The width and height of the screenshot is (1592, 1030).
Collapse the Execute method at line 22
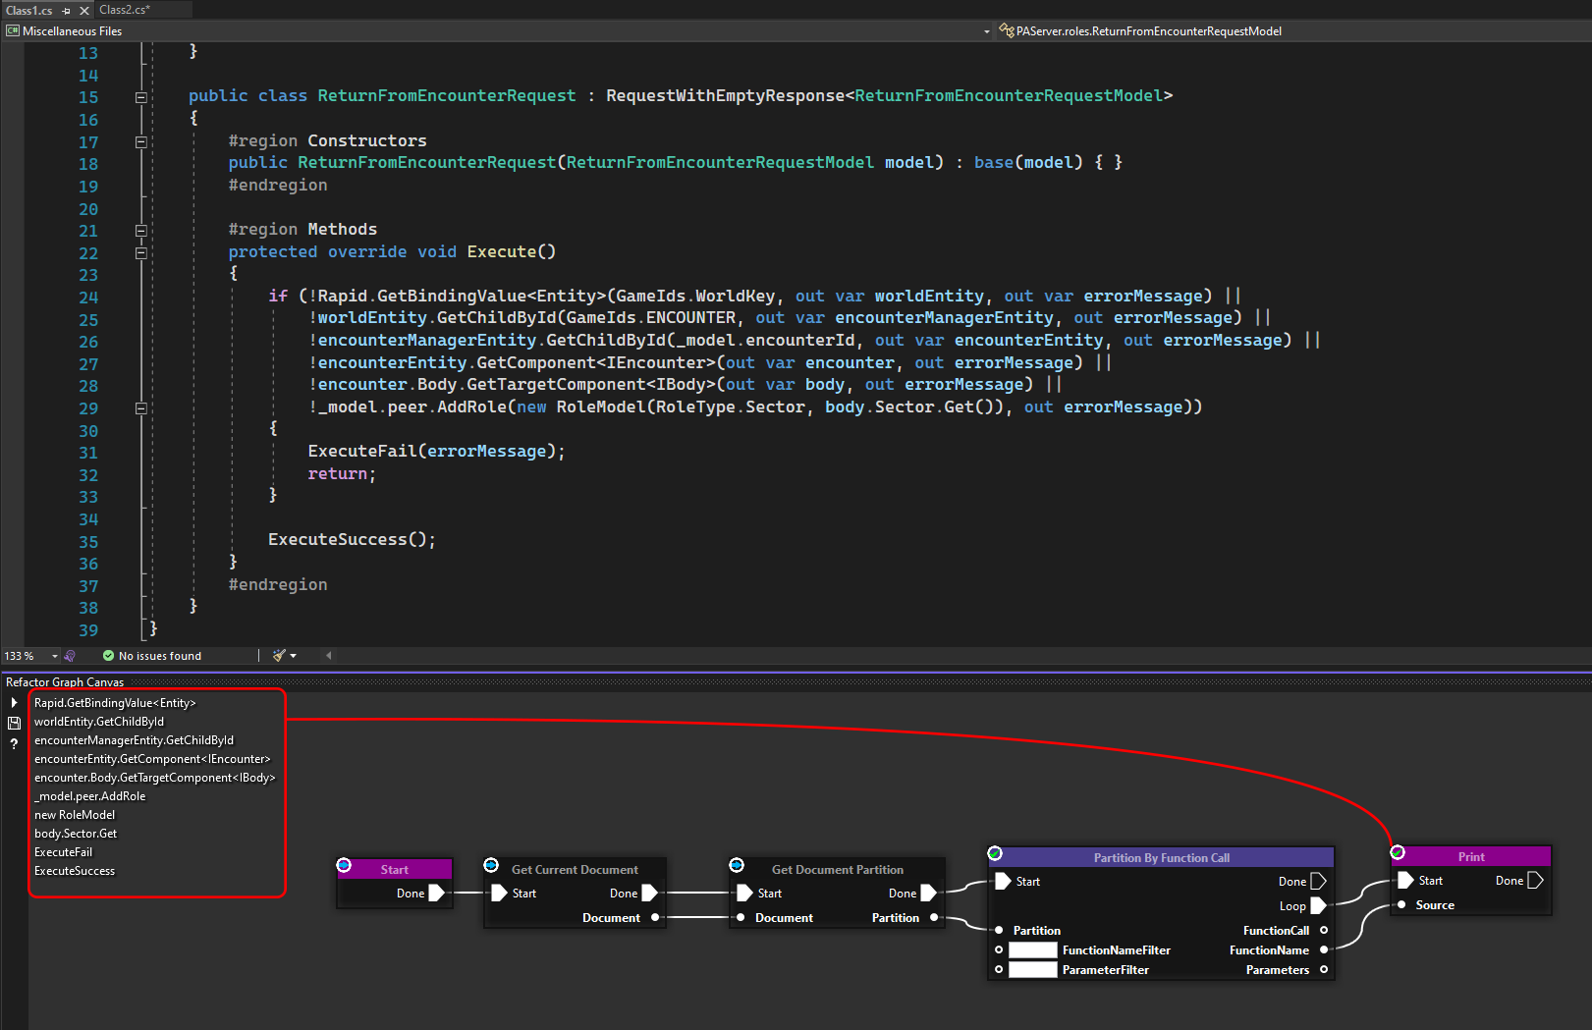[x=141, y=252]
